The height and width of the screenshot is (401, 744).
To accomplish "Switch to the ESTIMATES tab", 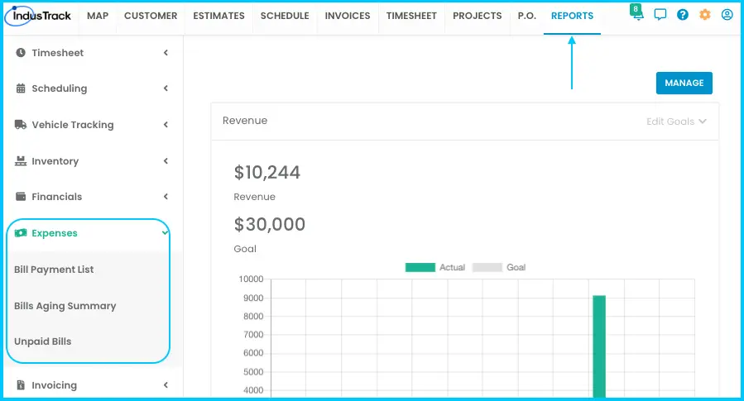I will point(218,16).
